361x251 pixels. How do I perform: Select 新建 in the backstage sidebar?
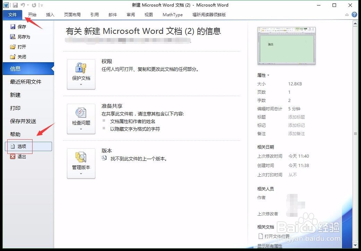[x=15, y=95]
